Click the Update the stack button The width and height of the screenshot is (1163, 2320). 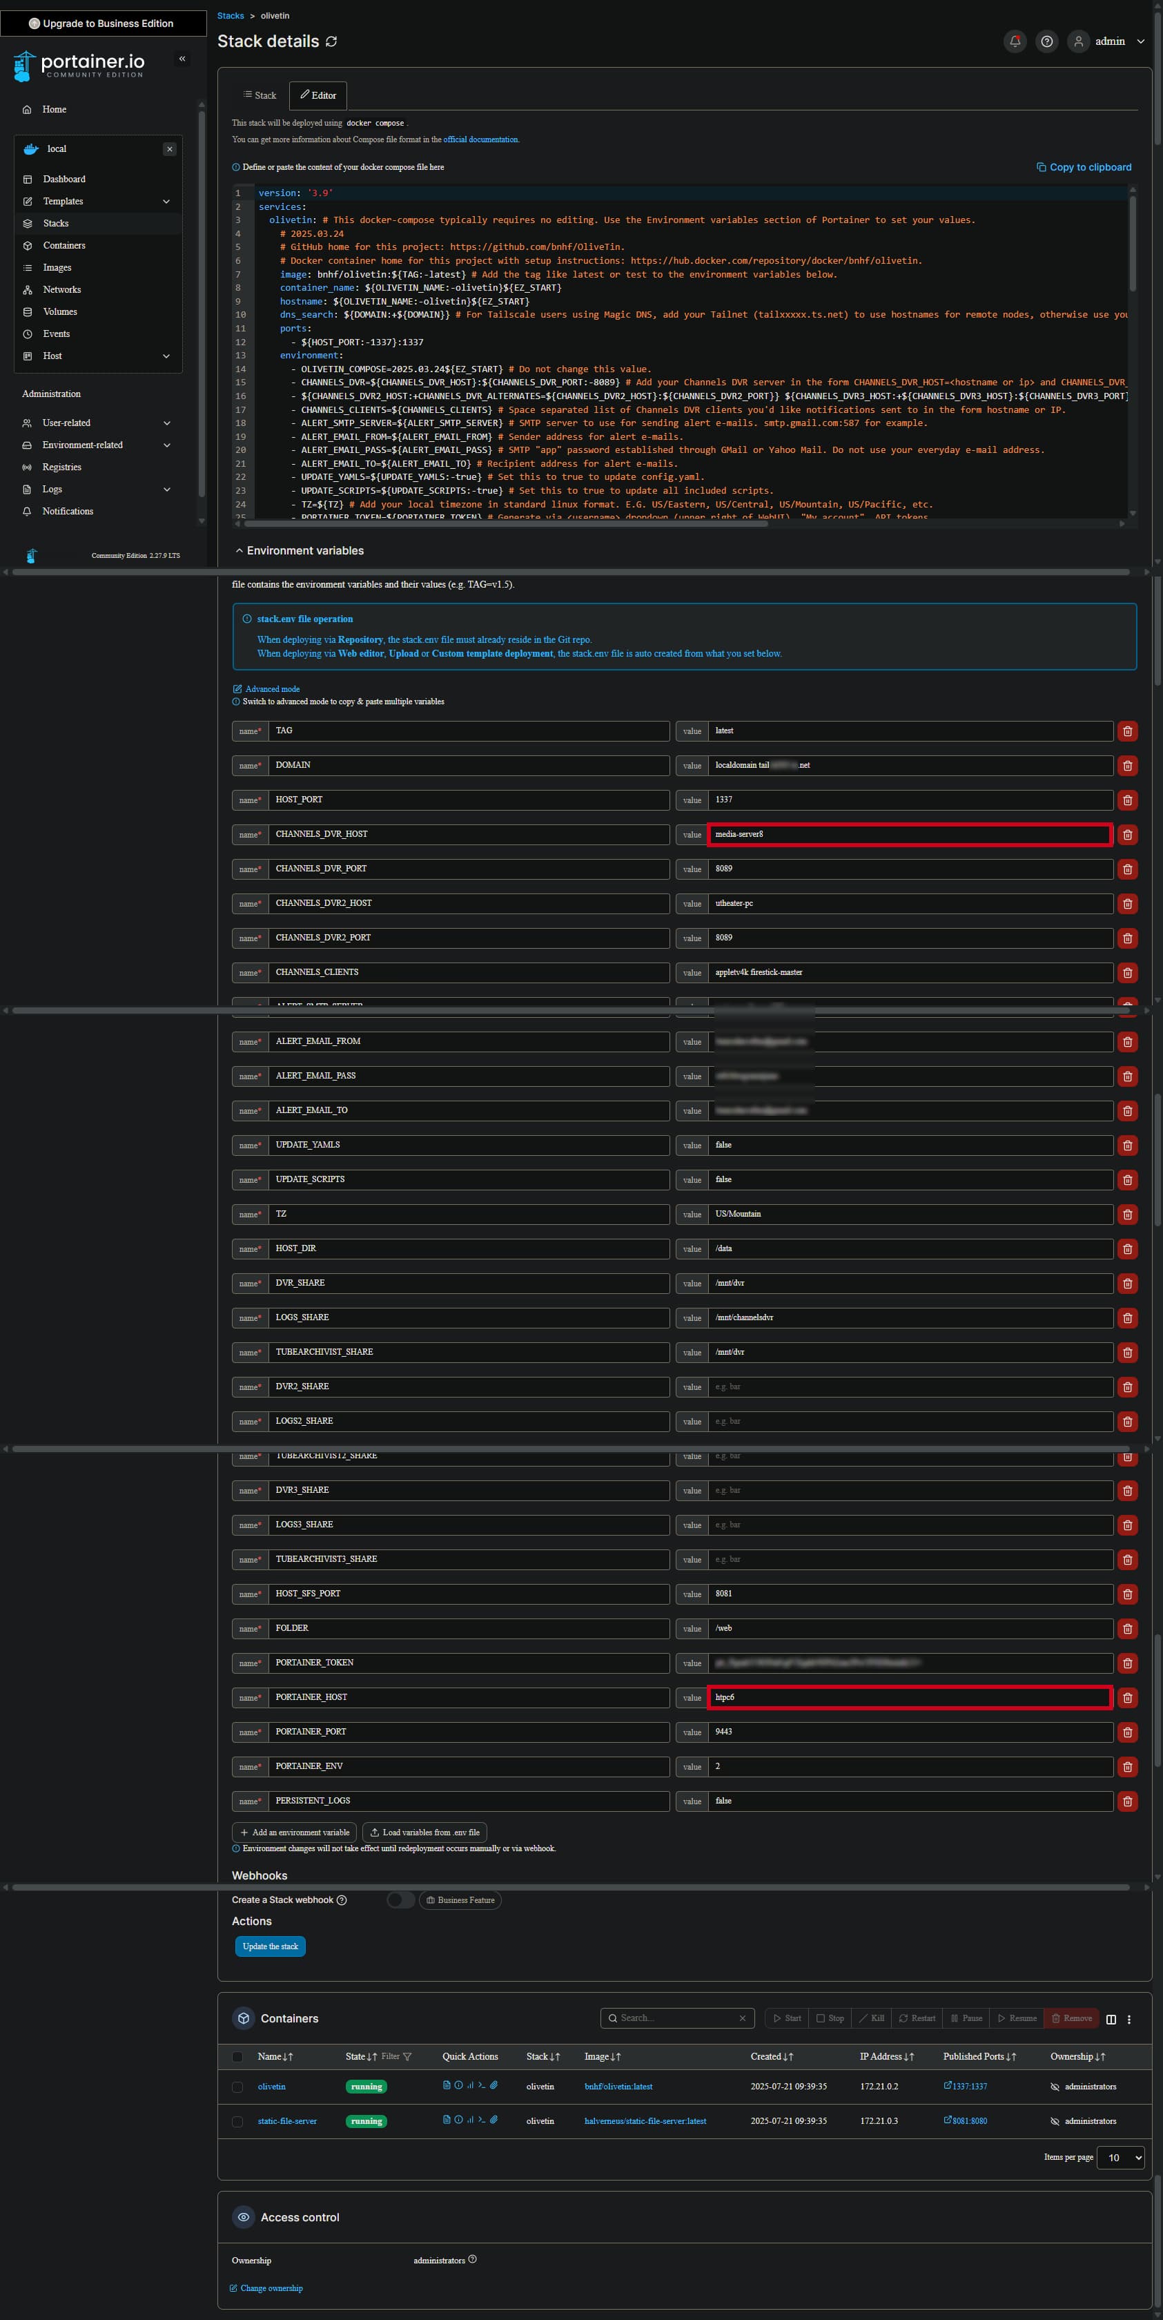click(x=270, y=1946)
